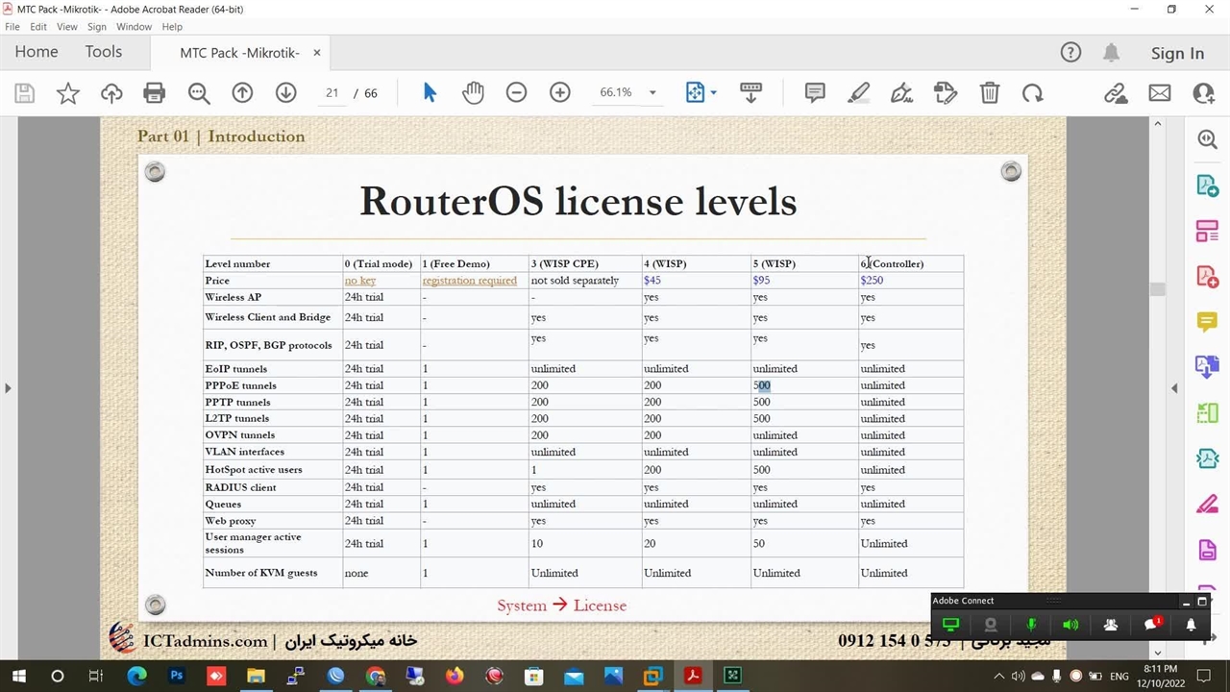
Task: Click the Sign In button
Action: [x=1177, y=53]
